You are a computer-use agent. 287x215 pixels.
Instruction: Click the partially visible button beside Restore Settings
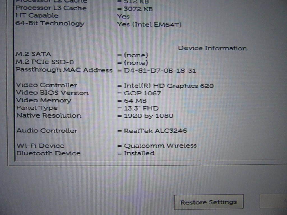(273, 201)
